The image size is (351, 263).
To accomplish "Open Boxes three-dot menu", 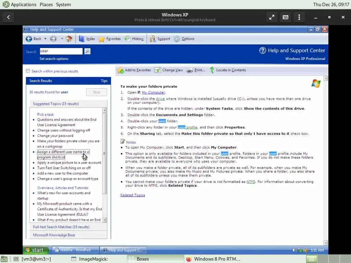I will point(299,17).
